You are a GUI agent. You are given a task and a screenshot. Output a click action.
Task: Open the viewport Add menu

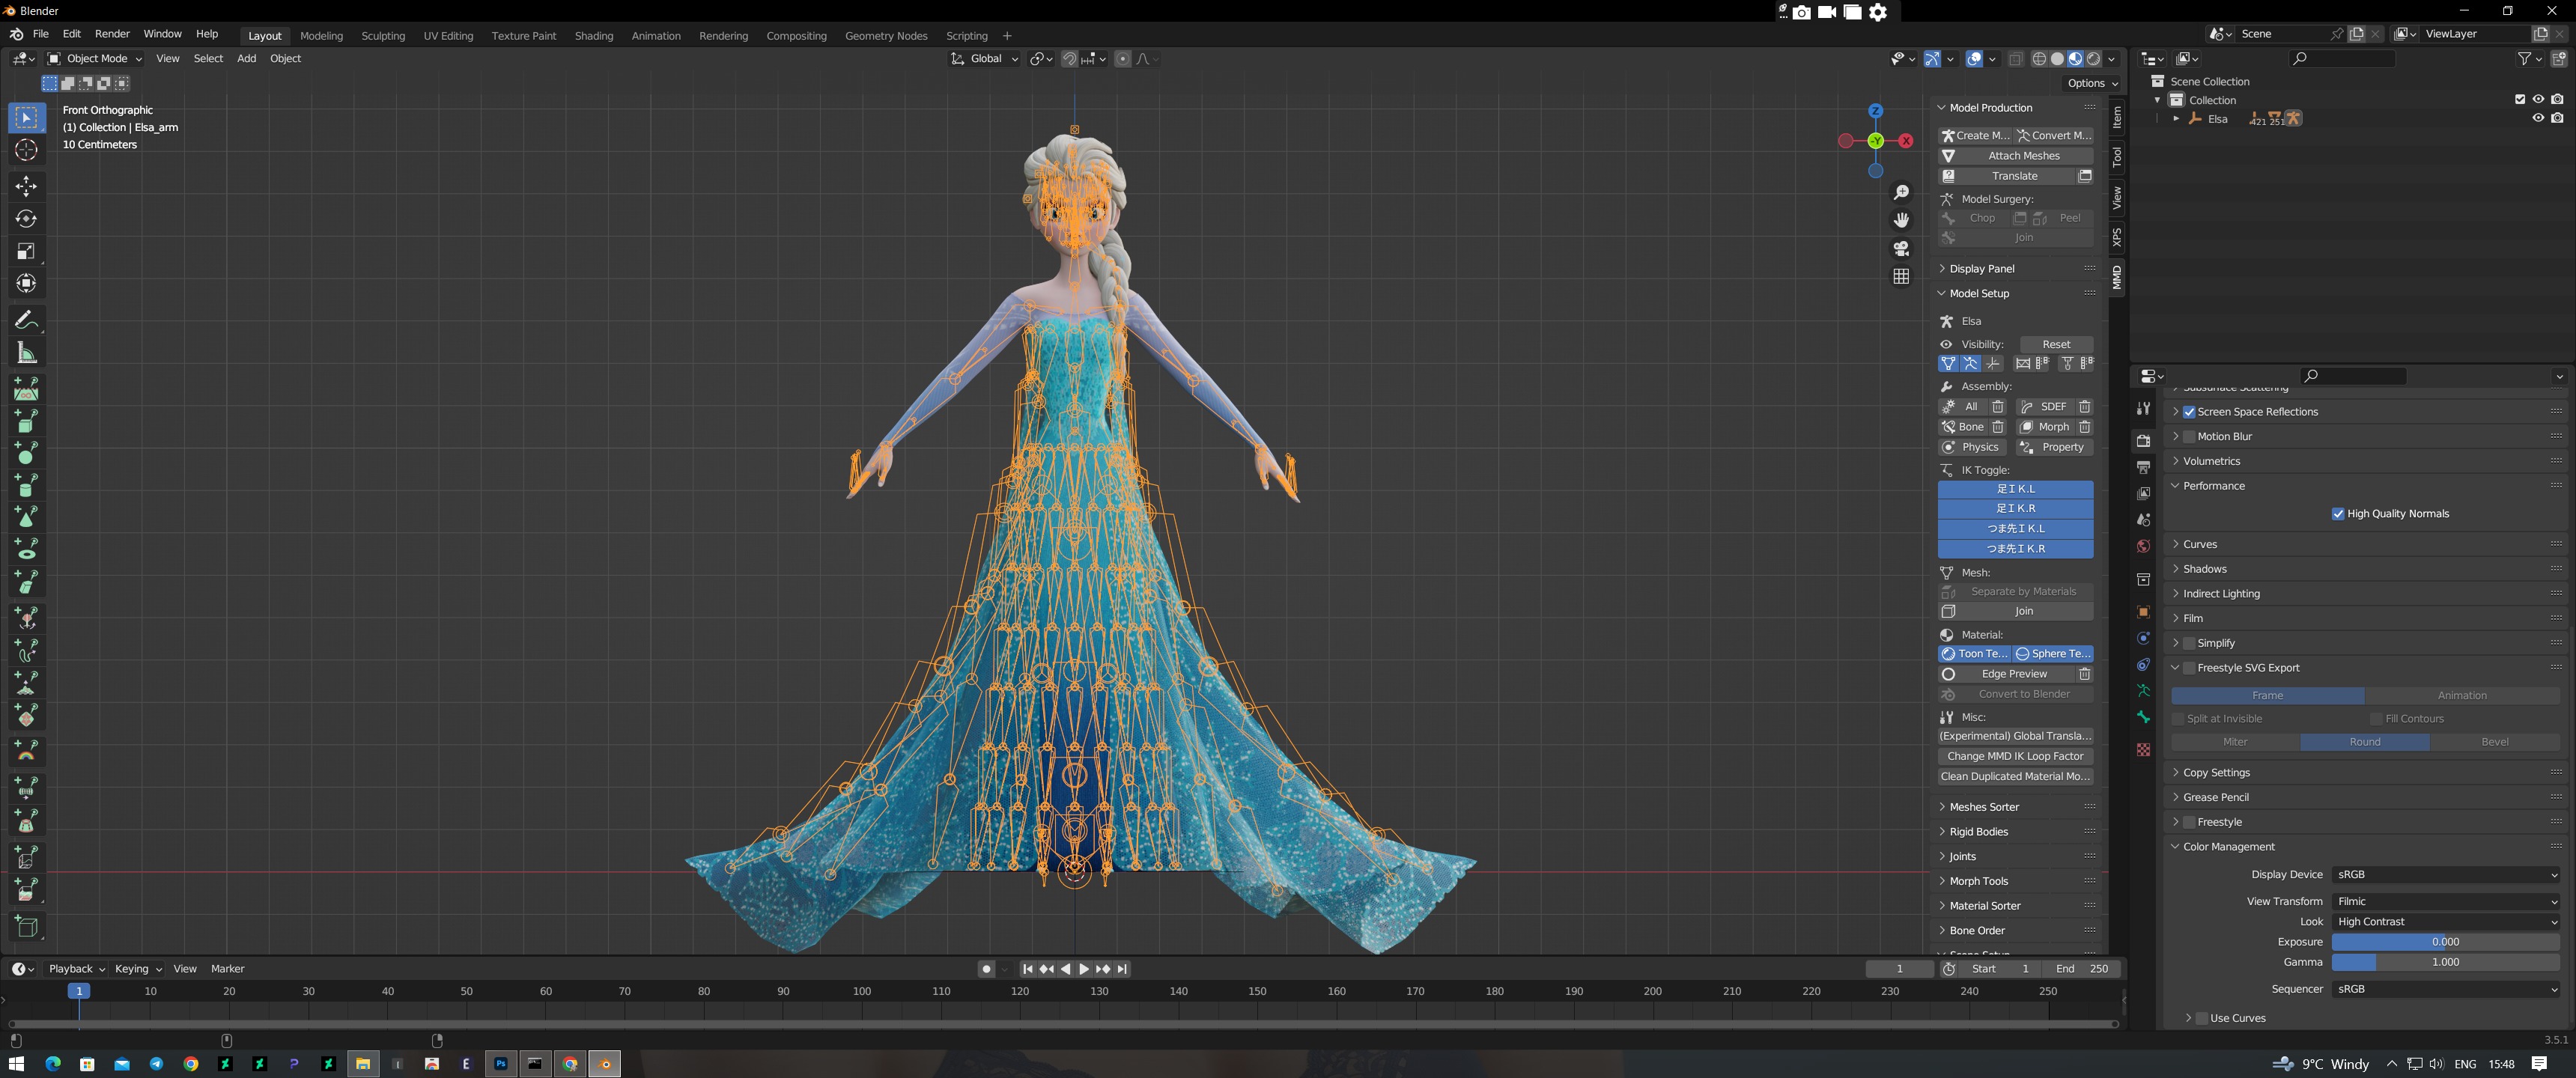pyautogui.click(x=246, y=59)
